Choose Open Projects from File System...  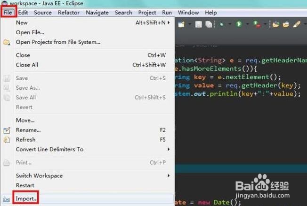(x=88, y=42)
